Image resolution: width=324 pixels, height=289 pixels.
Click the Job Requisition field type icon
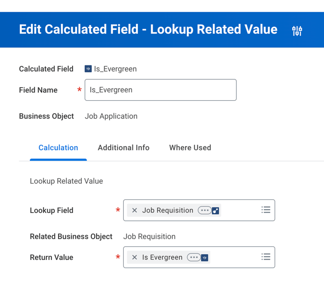[x=216, y=211]
